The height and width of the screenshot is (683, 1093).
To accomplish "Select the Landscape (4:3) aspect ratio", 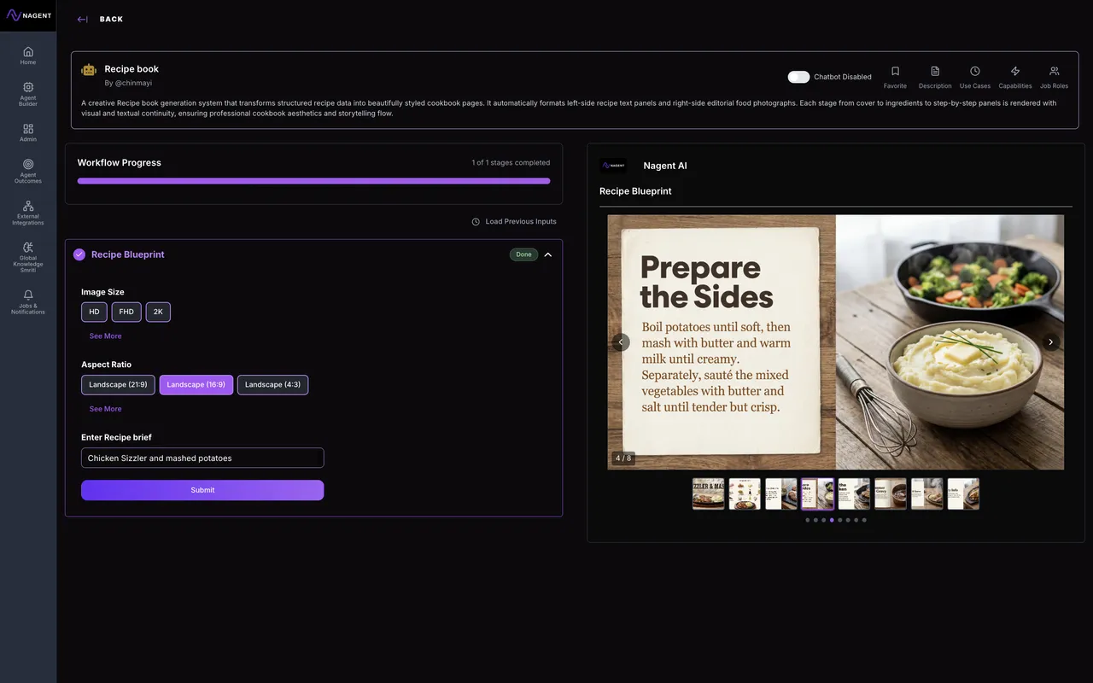I will (272, 385).
